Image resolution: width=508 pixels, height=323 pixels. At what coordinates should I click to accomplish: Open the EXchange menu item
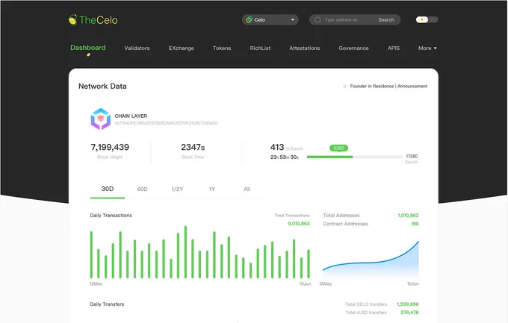(x=181, y=48)
